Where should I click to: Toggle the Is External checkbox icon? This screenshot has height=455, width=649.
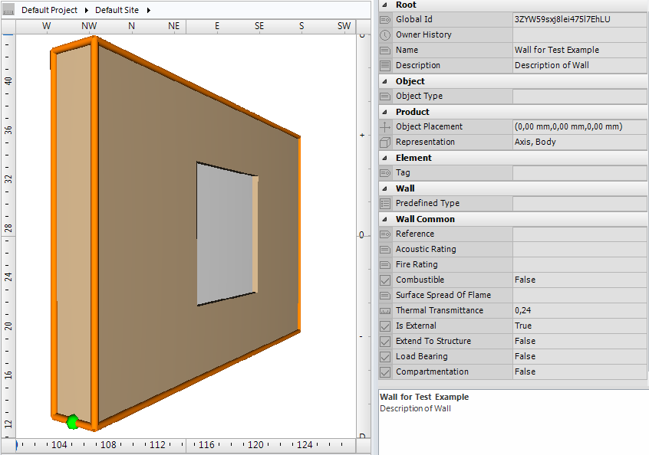pyautogui.click(x=385, y=326)
